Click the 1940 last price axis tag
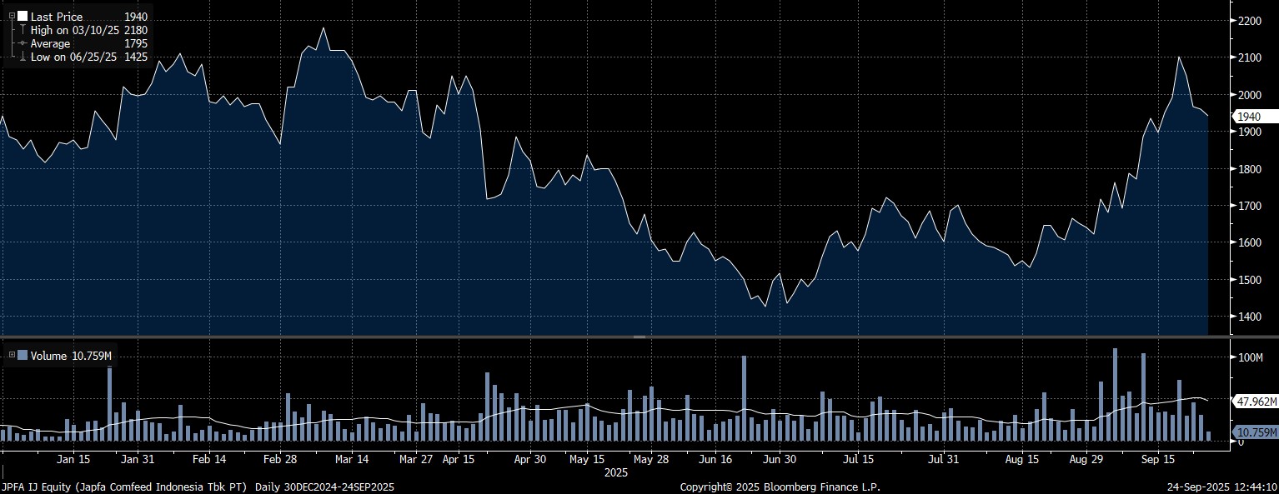 [1248, 117]
